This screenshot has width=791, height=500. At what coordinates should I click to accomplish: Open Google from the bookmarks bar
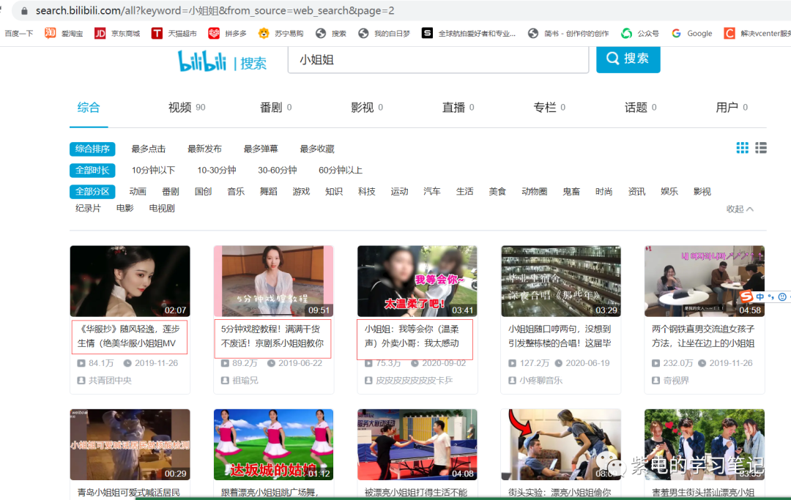[691, 33]
